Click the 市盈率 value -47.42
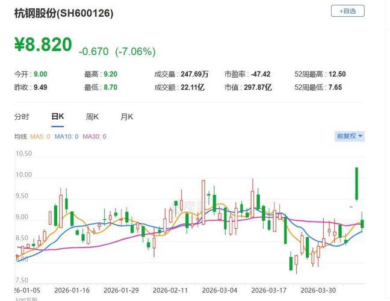 pyautogui.click(x=261, y=74)
